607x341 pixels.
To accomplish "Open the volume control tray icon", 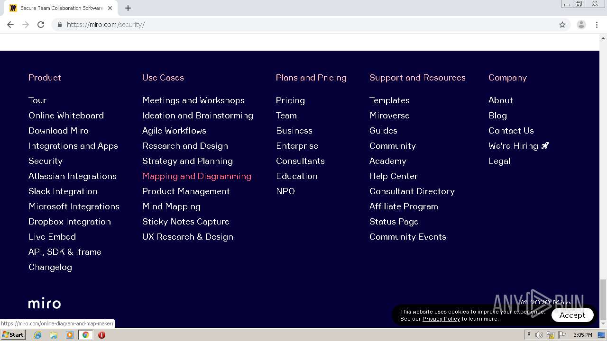I will pos(539,335).
